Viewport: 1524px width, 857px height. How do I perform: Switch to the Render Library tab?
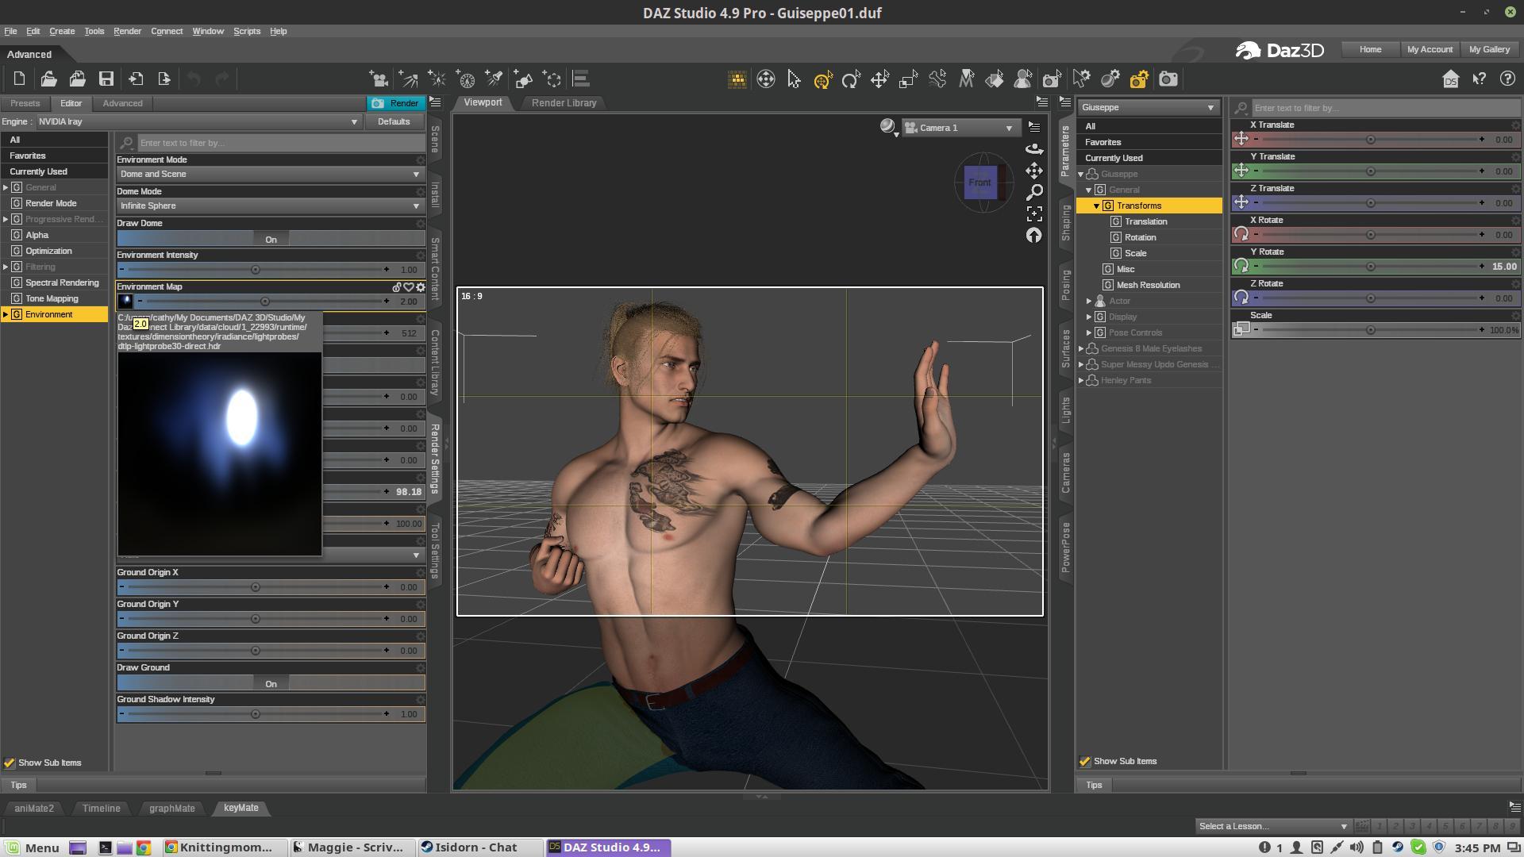pos(564,102)
